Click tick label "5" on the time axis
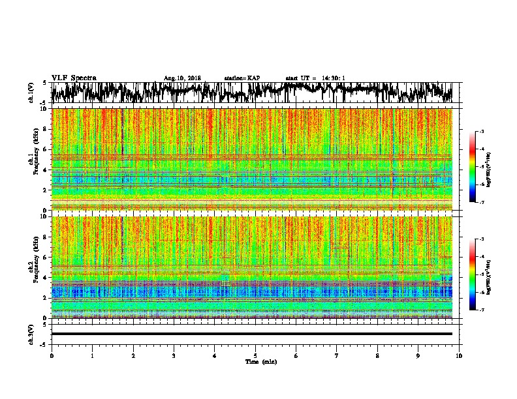Screen dimensions: 517x399 coord(255,356)
